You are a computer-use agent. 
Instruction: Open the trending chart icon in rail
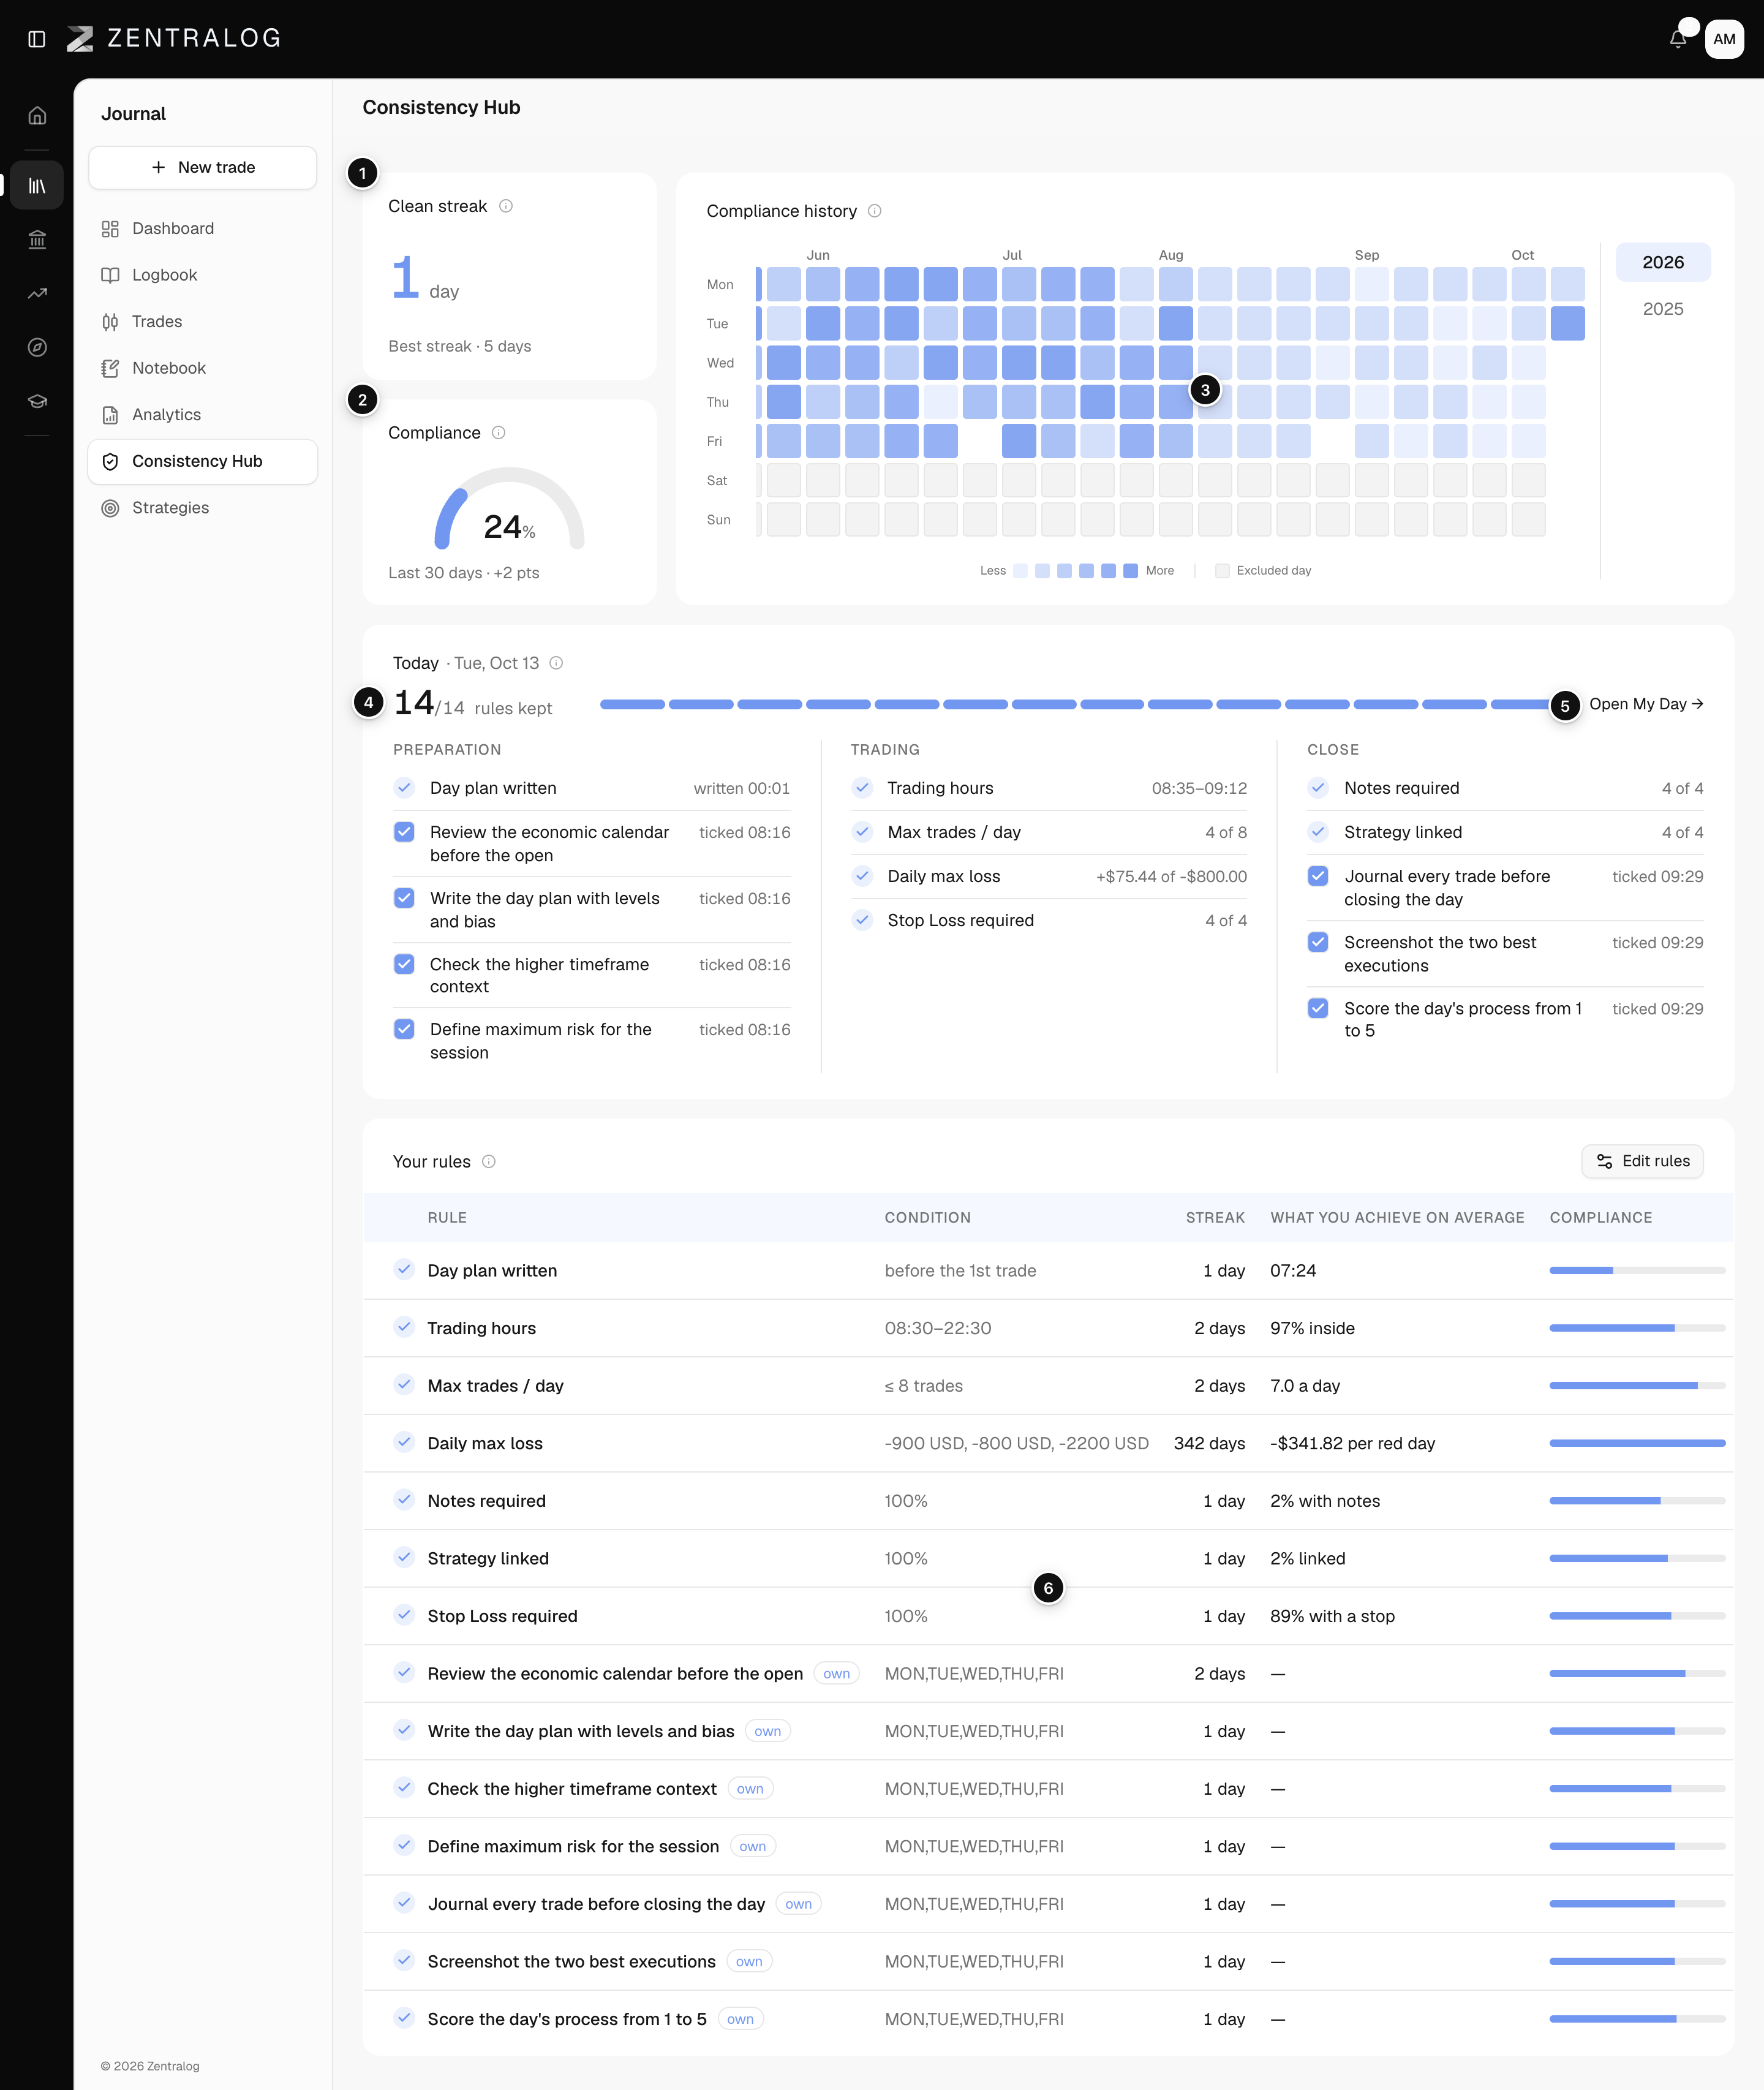[x=37, y=293]
